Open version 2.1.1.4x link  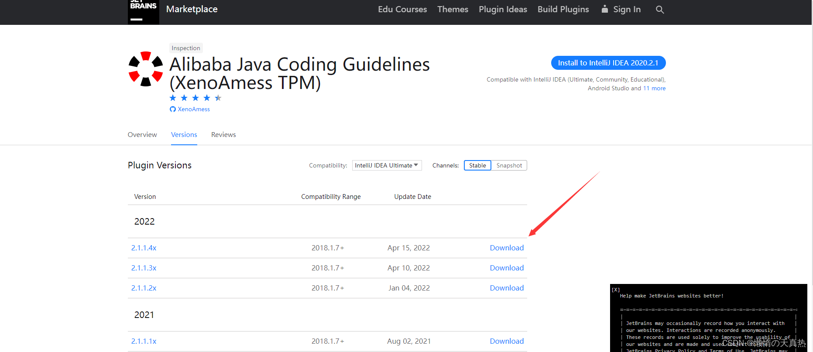pos(144,248)
